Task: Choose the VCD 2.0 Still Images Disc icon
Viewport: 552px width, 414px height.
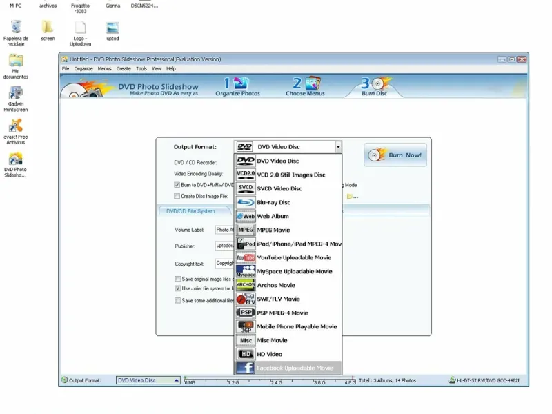Action: (246, 175)
